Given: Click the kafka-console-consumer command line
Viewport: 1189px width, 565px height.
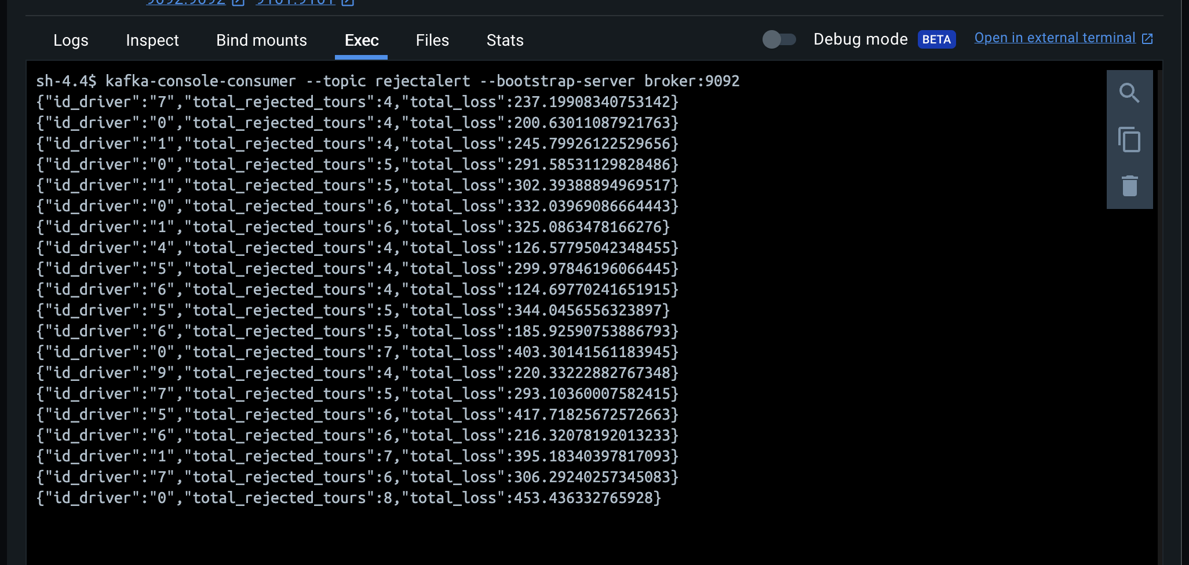Looking at the screenshot, I should click(388, 81).
